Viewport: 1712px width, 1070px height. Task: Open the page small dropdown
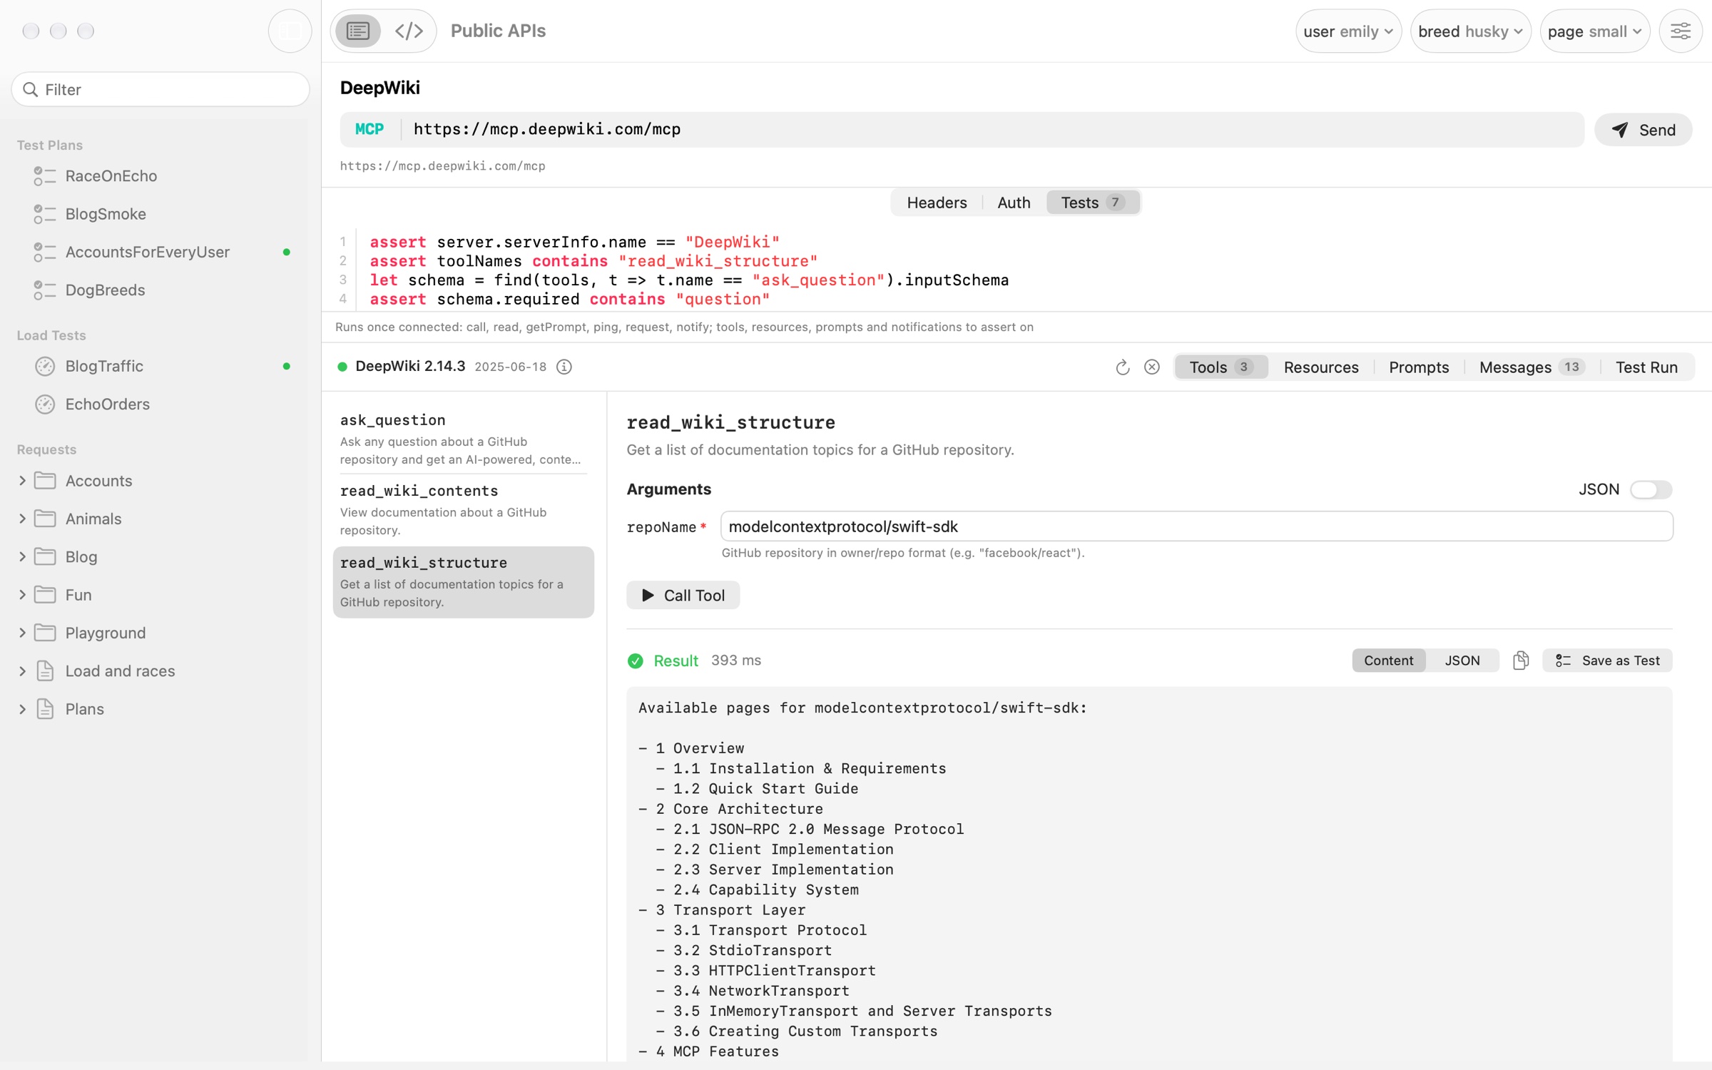point(1594,31)
